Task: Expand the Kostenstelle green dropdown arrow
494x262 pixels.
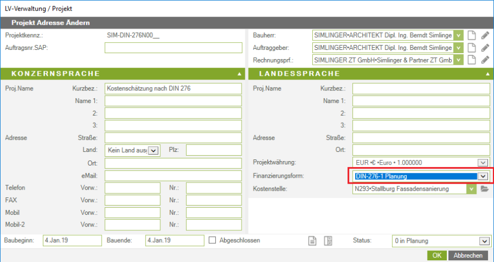Action: pyautogui.click(x=471, y=189)
